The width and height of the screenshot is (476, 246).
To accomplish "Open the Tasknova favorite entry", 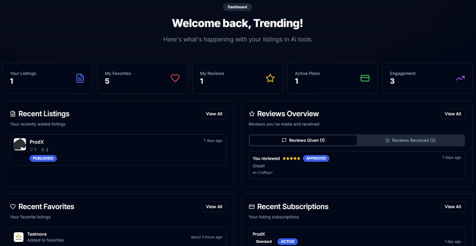I will point(118,237).
